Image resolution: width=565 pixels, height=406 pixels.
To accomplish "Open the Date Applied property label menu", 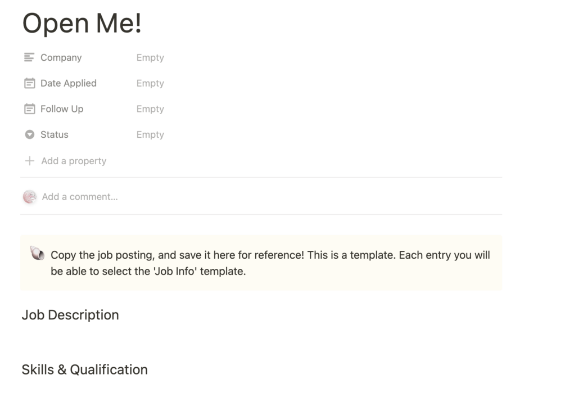I will [x=68, y=83].
